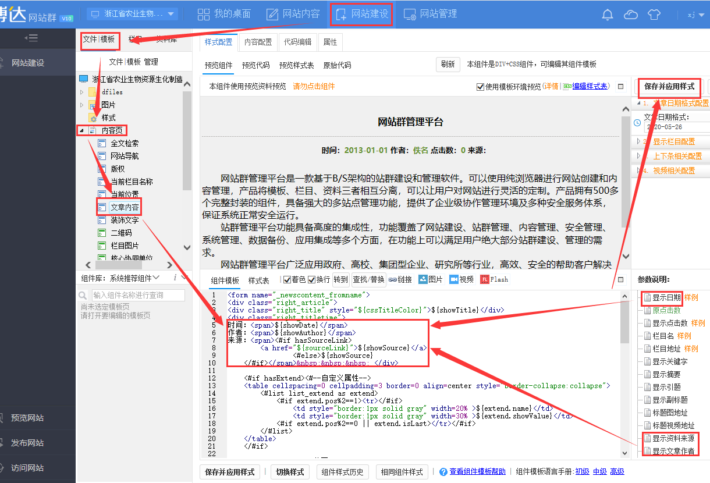
Task: Open 我的桌面 in top navigation
Action: pos(225,14)
